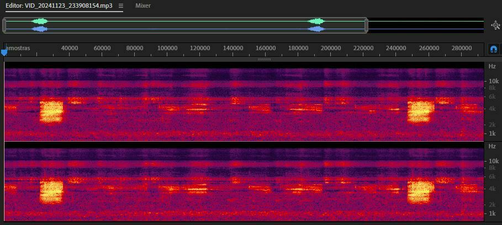502x225 pixels.
Task: Click the black overview area right of navigator
Action: click(x=425, y=25)
